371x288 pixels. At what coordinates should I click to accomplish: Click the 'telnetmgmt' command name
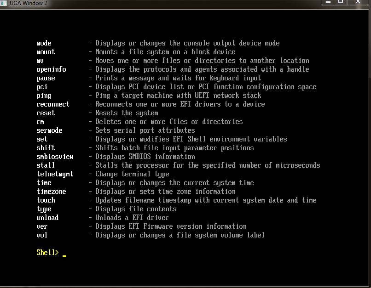[x=55, y=174]
